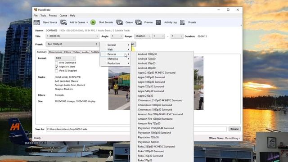Expand the General preset submenu
The image size is (288, 162).
[115, 45]
